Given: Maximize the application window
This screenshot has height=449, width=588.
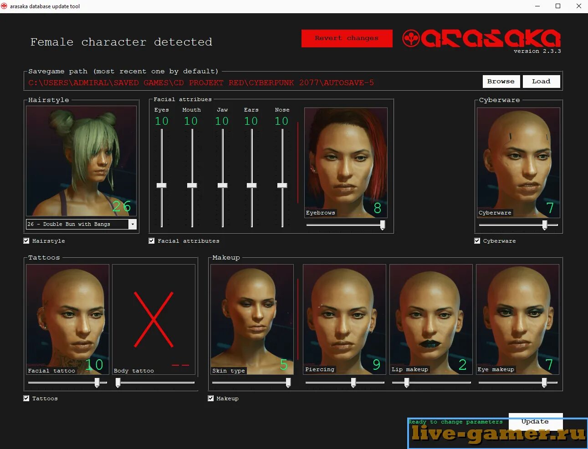Looking at the screenshot, I should [558, 6].
